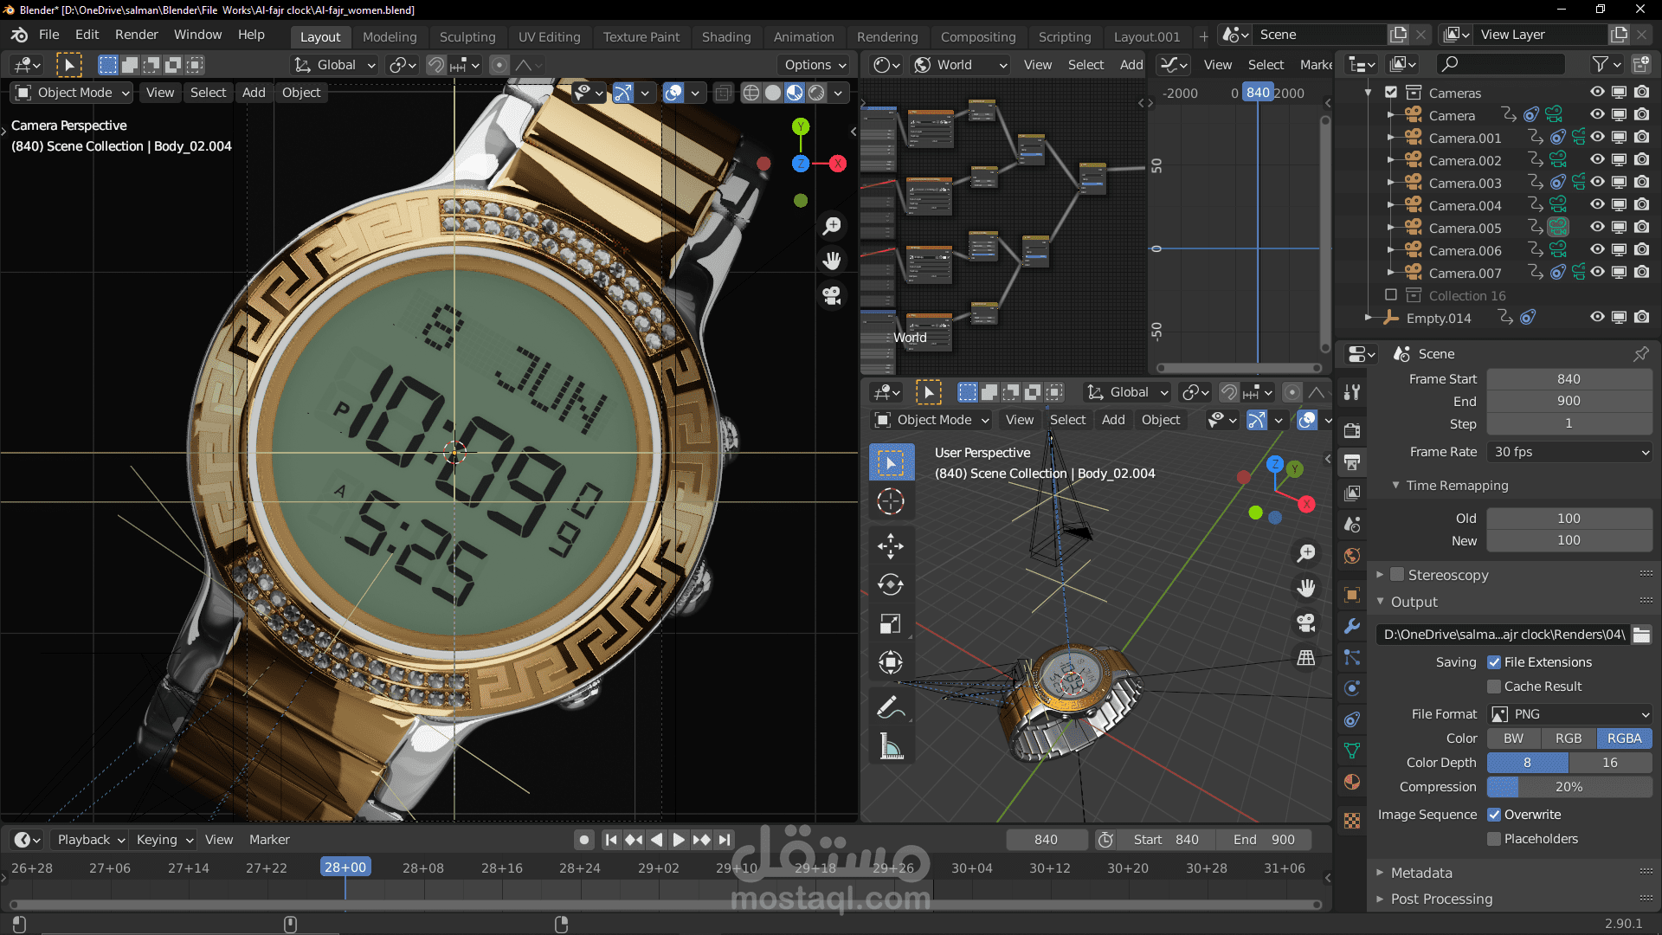Select the 3D Cursor tool
The width and height of the screenshot is (1662, 935).
tap(890, 501)
